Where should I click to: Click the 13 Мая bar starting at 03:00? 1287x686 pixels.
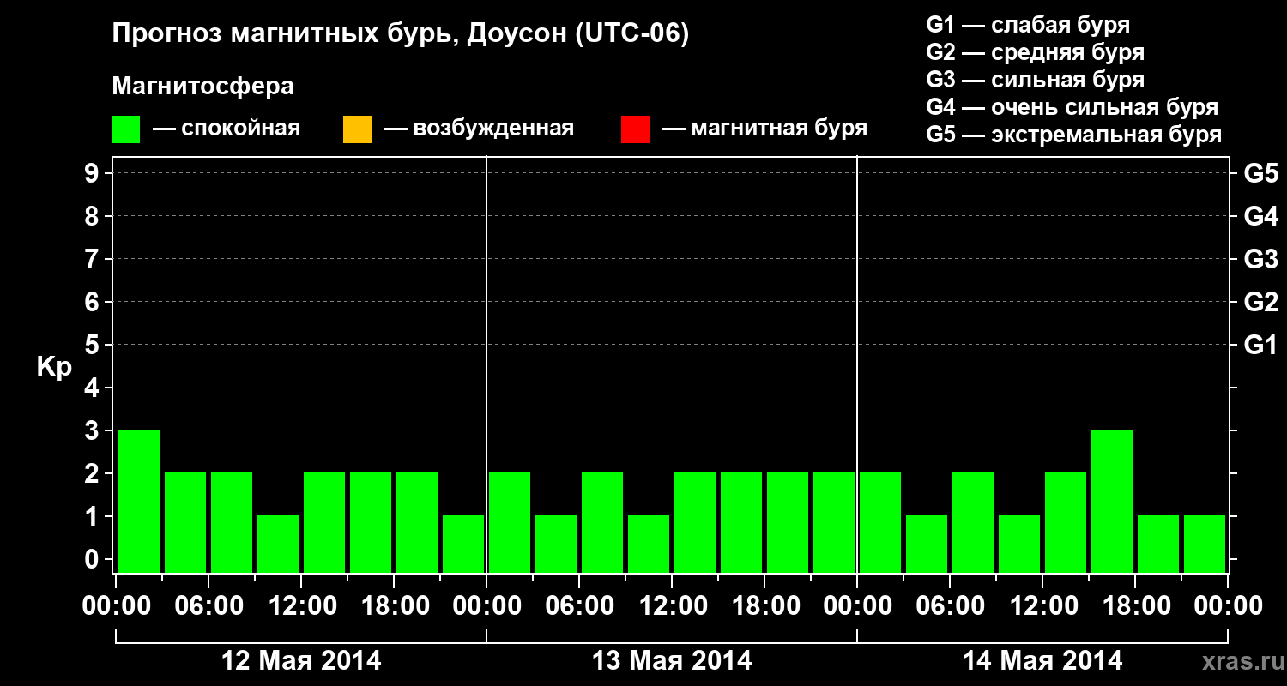point(556,544)
